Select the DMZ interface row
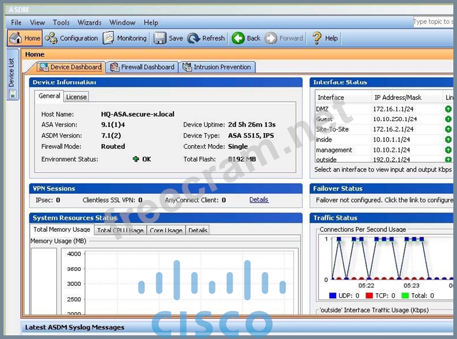This screenshot has width=457, height=339. 365,109
